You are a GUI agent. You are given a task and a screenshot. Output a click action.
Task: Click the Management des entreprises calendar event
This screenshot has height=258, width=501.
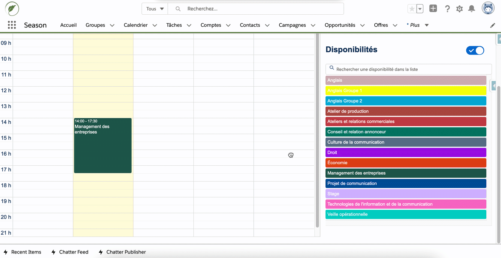point(103,145)
